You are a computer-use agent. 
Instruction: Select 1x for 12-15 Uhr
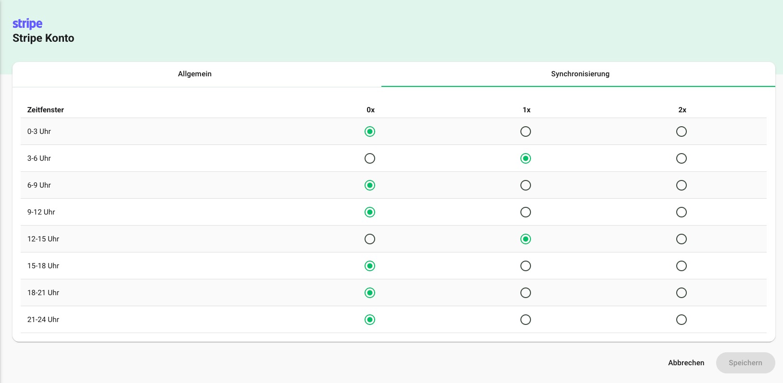[x=526, y=239]
